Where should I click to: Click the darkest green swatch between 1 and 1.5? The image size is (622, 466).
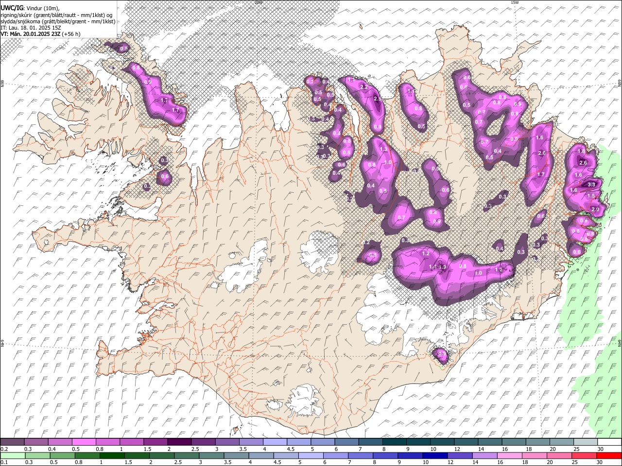(112, 455)
